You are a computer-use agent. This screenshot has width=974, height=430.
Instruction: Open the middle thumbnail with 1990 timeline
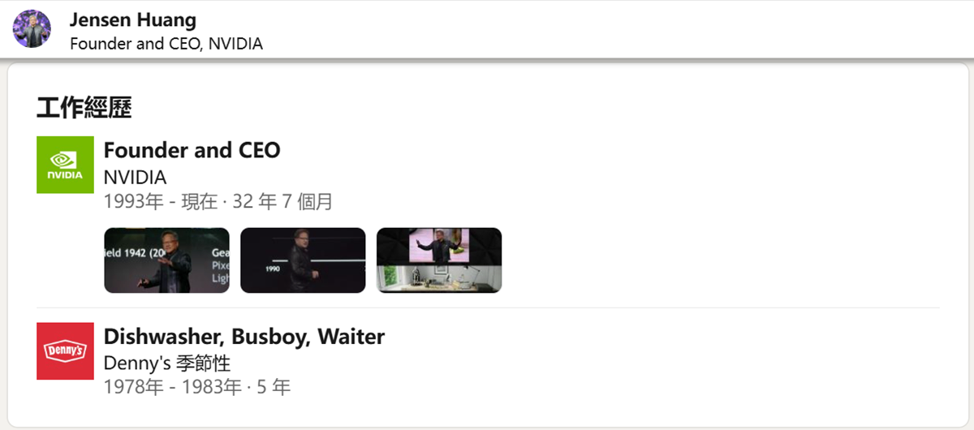tap(303, 260)
